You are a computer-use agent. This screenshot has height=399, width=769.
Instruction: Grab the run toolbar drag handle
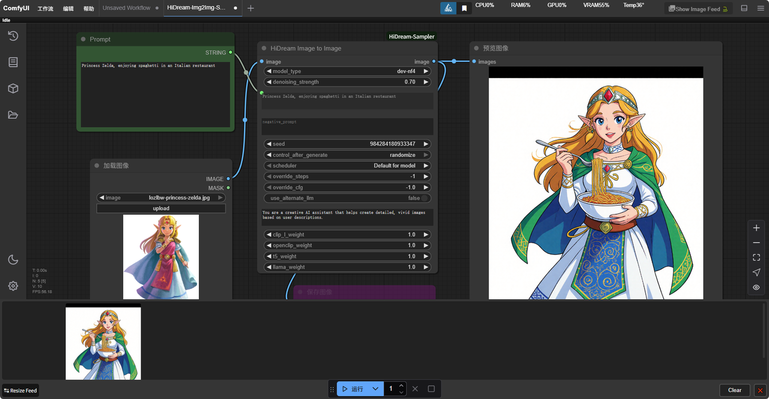click(332, 389)
